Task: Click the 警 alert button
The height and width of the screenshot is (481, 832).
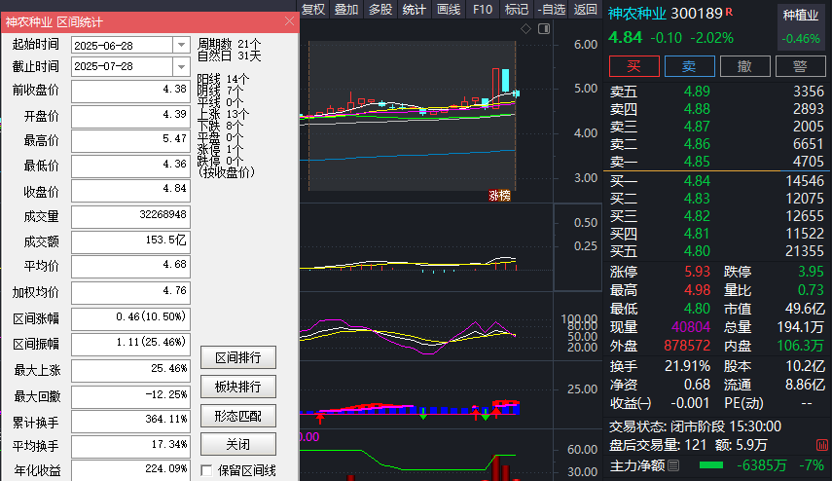Action: (x=800, y=66)
